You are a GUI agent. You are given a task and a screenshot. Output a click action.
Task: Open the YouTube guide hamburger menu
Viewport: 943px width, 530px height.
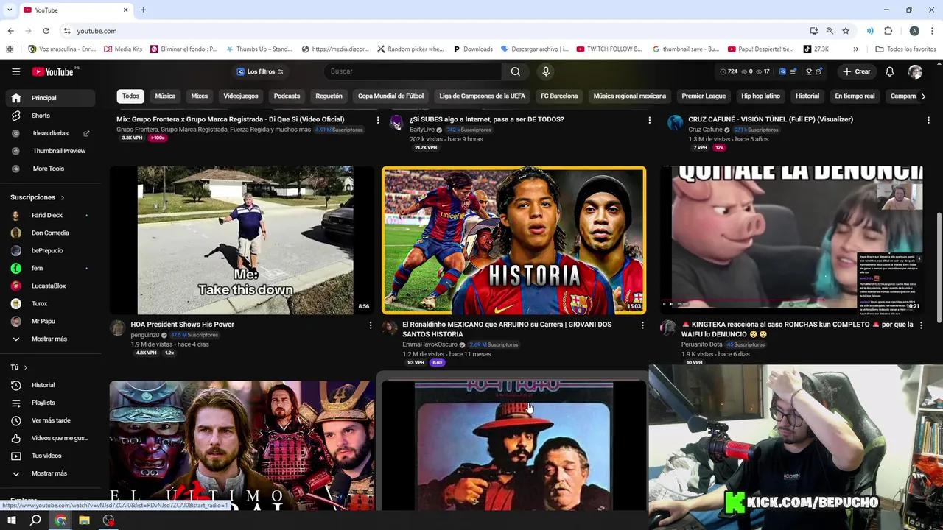(15, 71)
